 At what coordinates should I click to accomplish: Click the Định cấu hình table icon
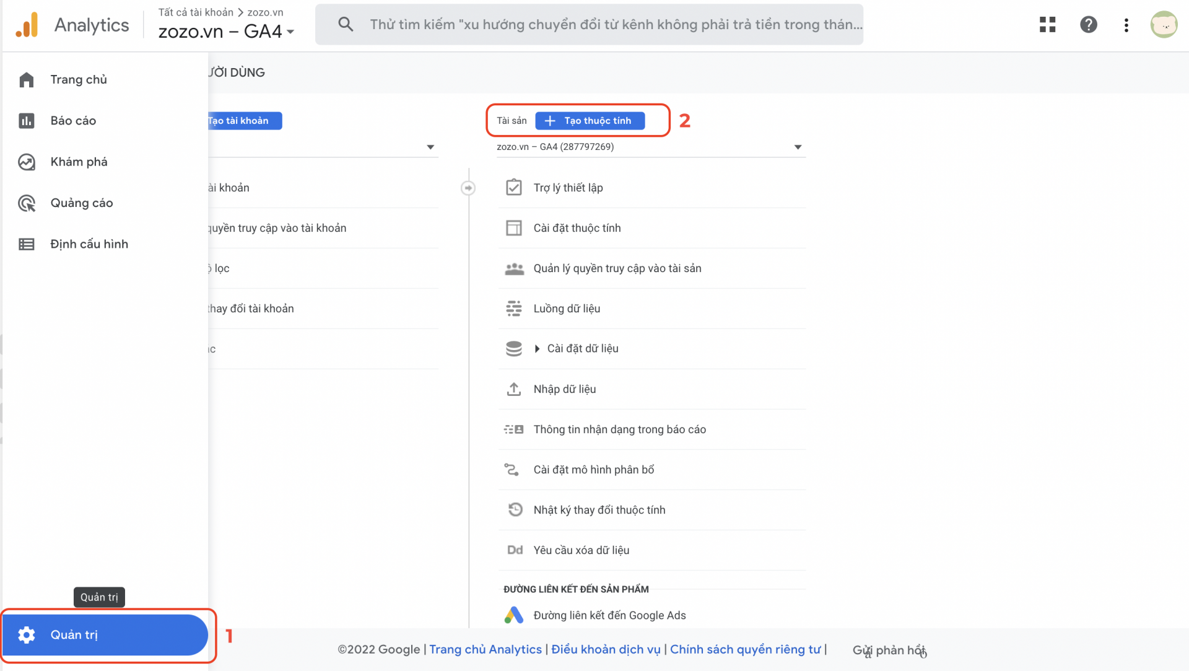coord(27,244)
